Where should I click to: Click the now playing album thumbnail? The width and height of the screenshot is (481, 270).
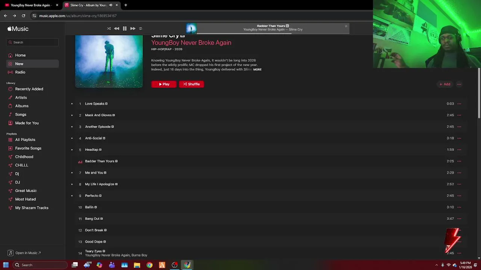(x=191, y=28)
